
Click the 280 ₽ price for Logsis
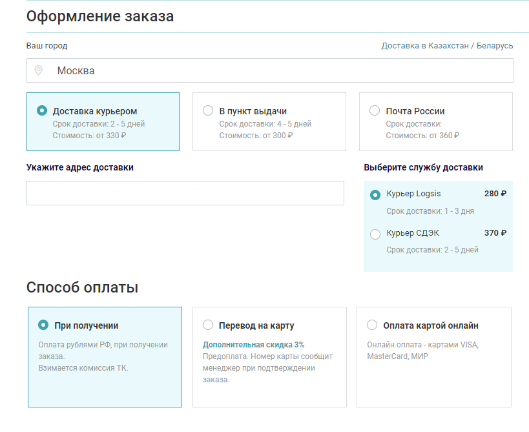(x=495, y=194)
